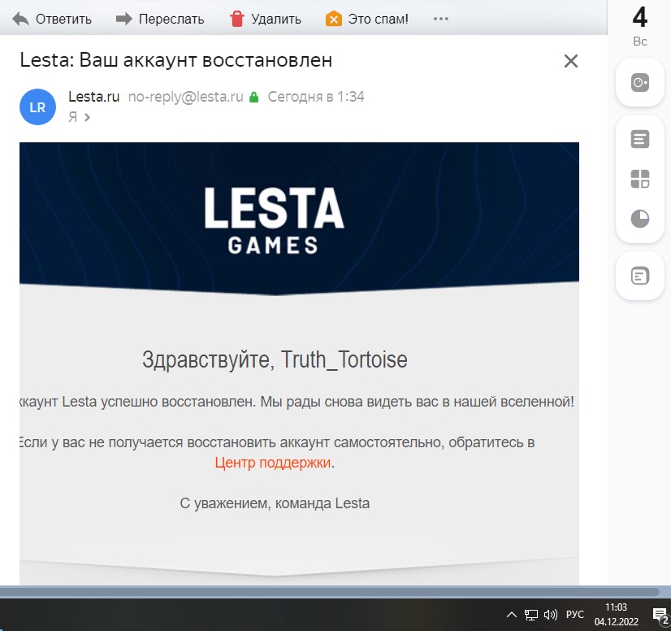This screenshot has height=631, width=671.
Task: Open the four-tile grid sidebar icon
Action: tap(640, 179)
